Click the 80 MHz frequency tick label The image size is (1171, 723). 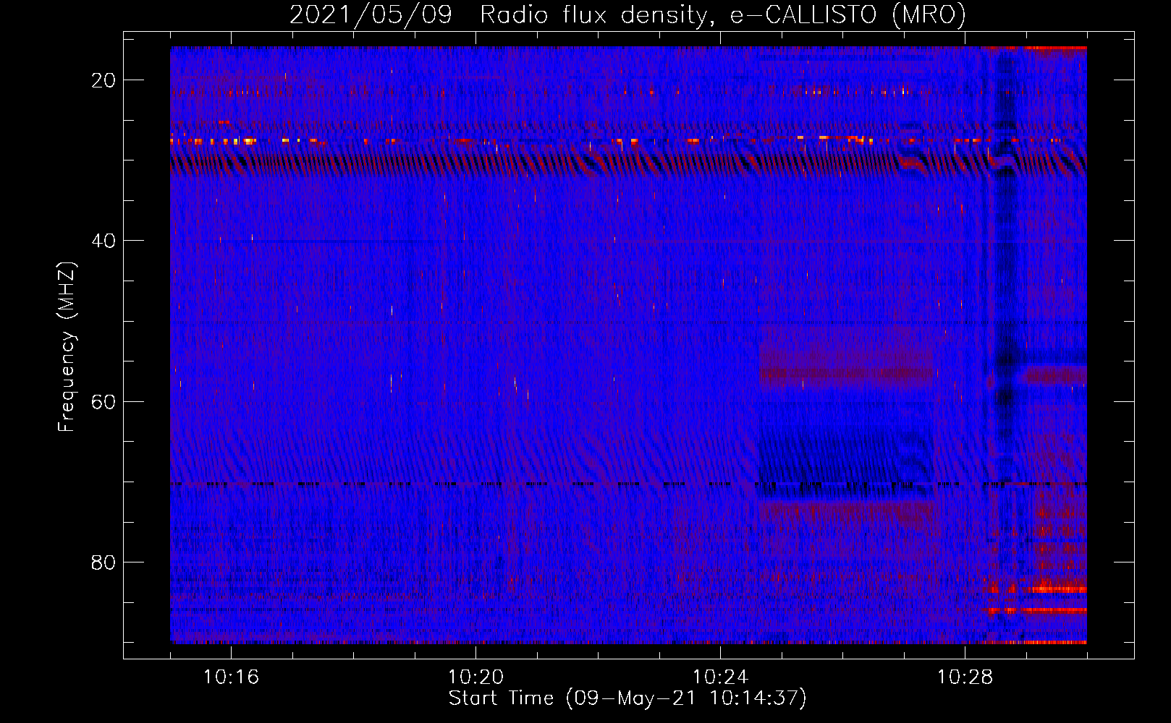[x=104, y=562]
